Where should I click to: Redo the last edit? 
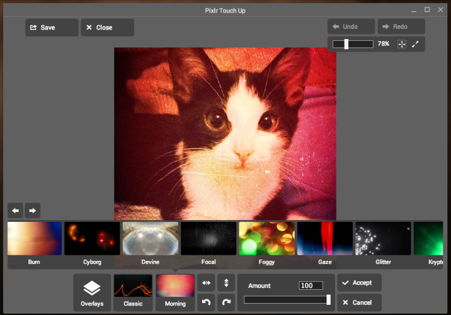pyautogui.click(x=401, y=26)
